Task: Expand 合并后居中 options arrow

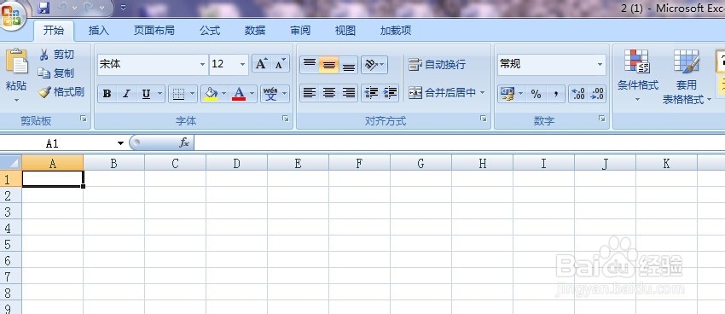Action: click(x=482, y=93)
